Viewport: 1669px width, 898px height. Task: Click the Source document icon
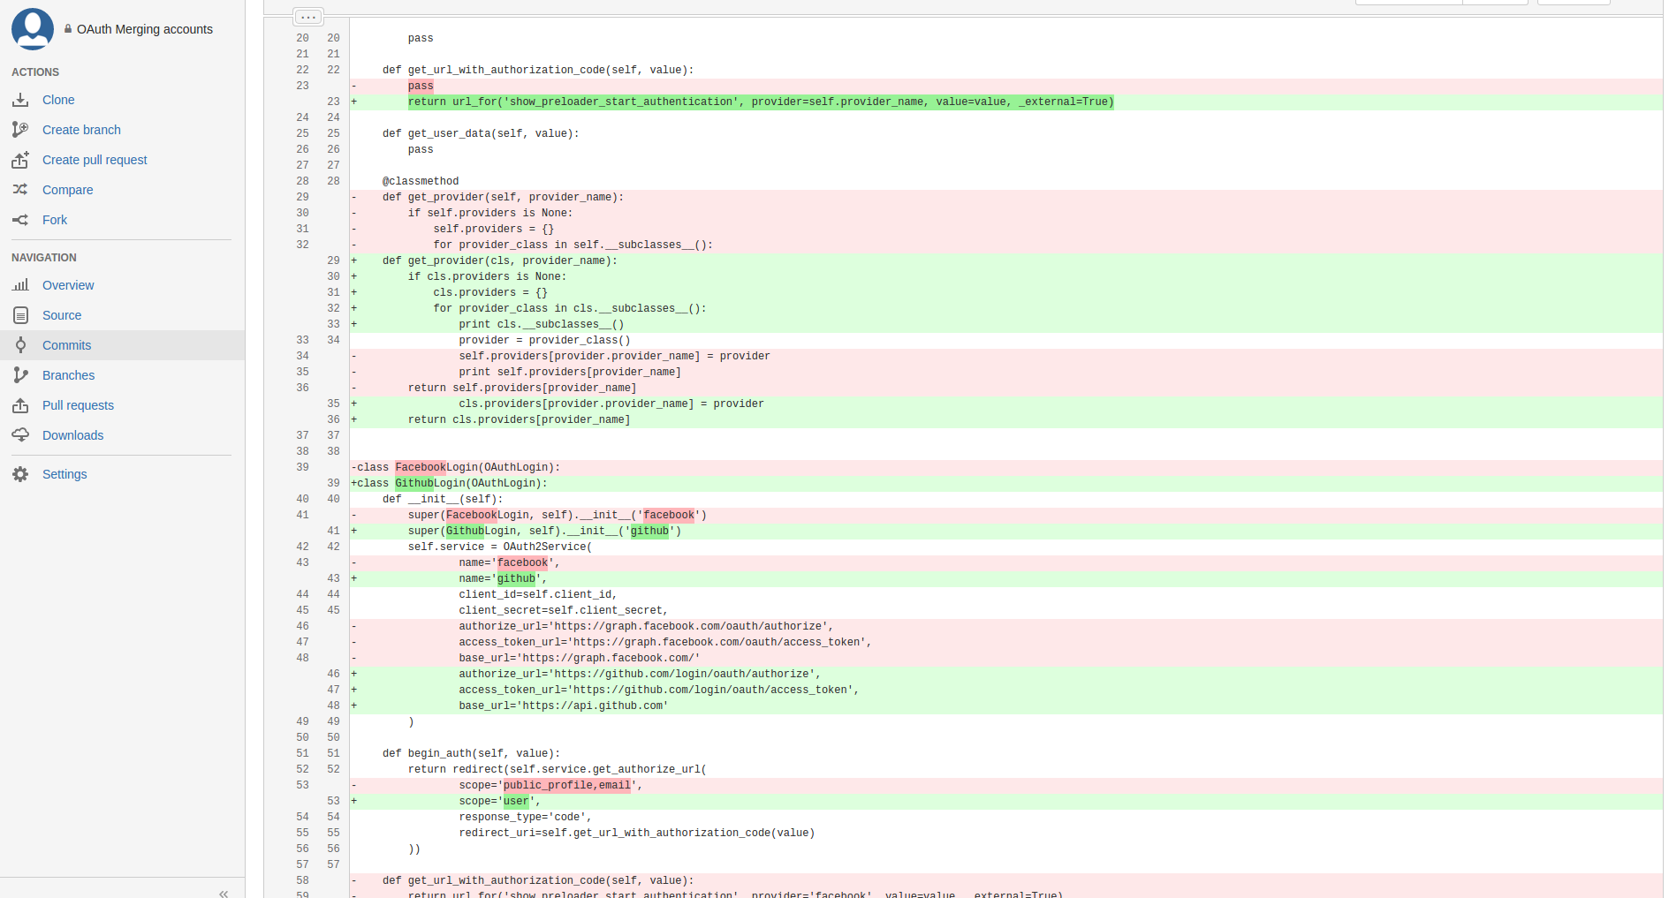[x=20, y=315]
